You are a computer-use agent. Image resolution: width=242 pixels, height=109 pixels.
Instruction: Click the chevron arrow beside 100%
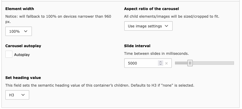coord(26,31)
